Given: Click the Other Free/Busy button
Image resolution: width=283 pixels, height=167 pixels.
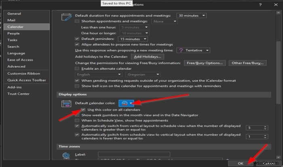Looking at the screenshot, I should [247, 63].
